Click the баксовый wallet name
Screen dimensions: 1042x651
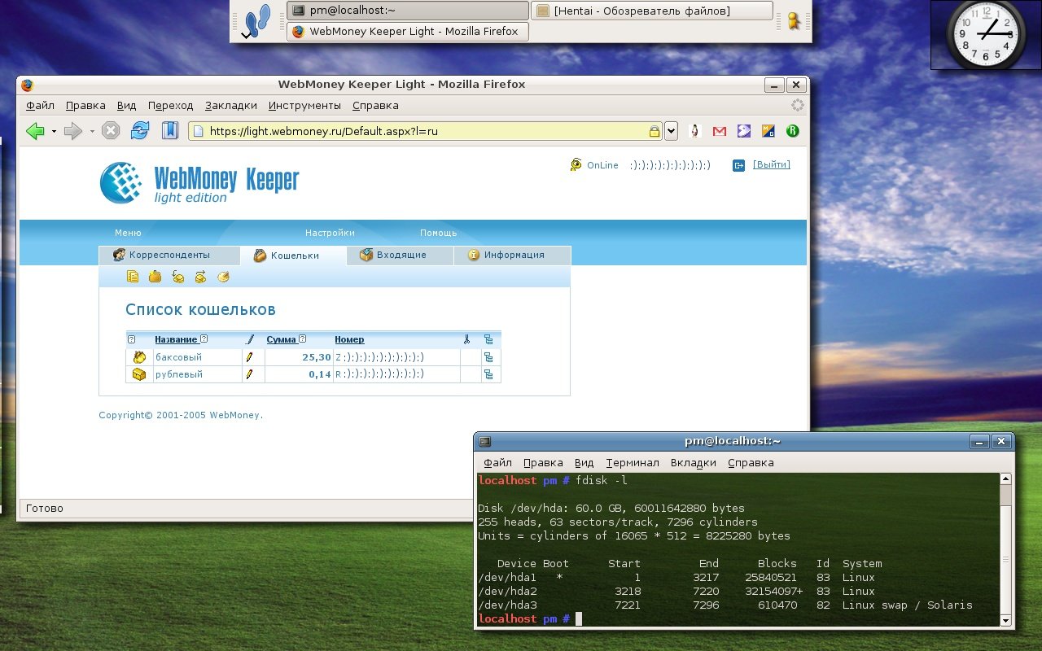coord(178,357)
